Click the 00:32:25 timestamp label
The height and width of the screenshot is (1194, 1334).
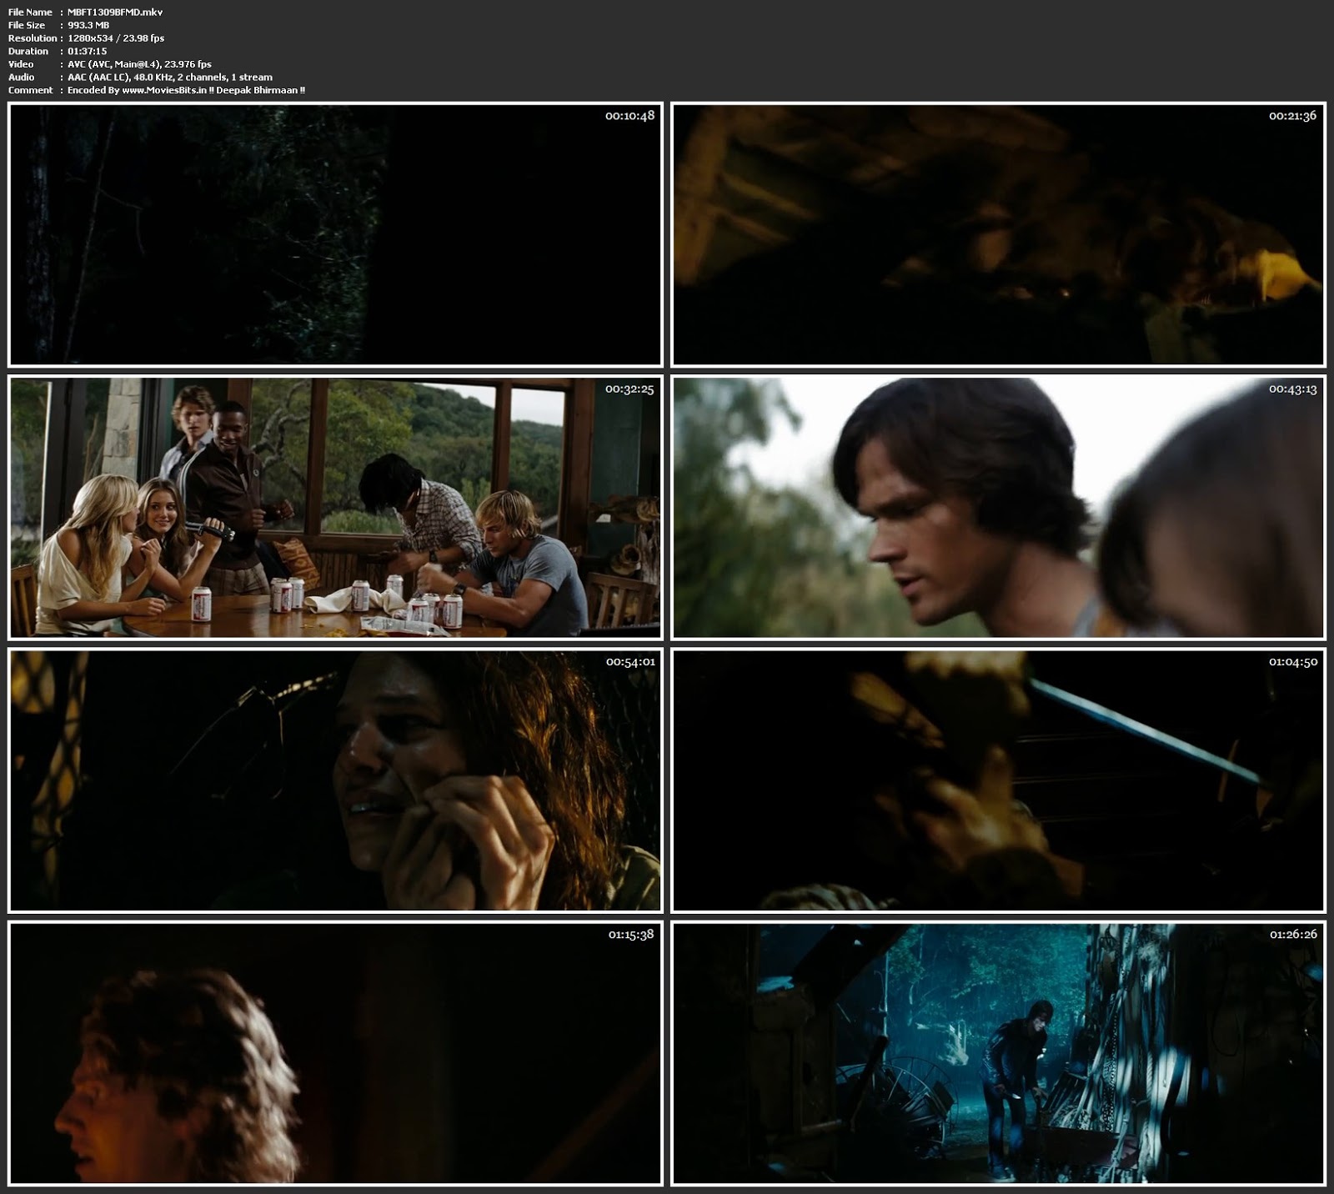pyautogui.click(x=629, y=389)
